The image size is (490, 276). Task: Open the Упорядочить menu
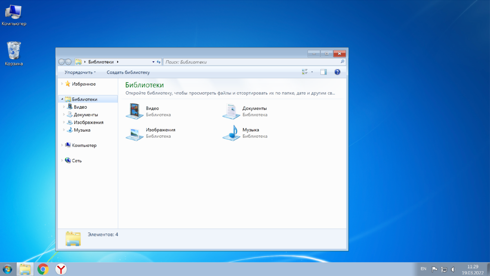point(80,72)
